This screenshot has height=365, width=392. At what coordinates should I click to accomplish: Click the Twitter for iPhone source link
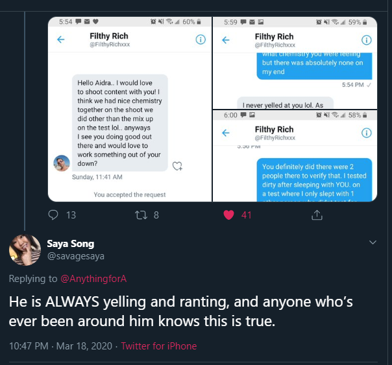tap(158, 346)
